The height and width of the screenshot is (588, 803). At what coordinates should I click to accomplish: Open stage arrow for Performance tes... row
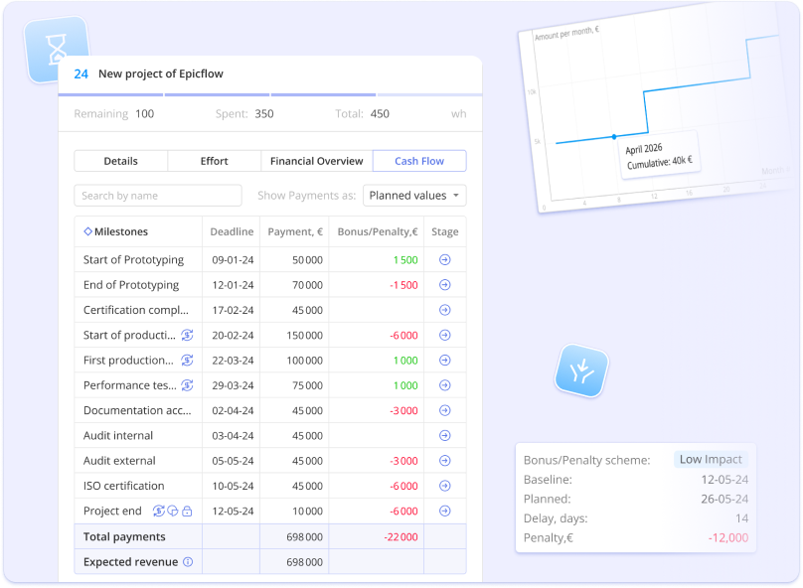(x=444, y=385)
